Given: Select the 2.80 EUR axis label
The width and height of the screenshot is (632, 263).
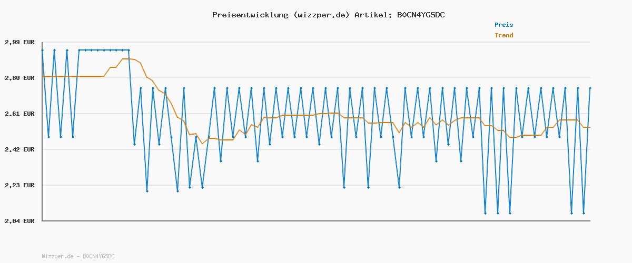Looking at the screenshot, I should tap(19, 78).
